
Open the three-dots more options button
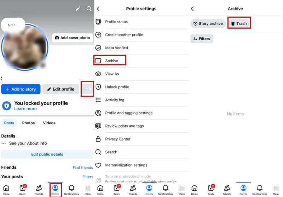[87, 89]
